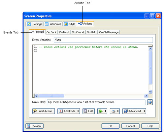Viewport: 165px width, 134px height.
Task: Open the Style tab
Action: point(70,24)
